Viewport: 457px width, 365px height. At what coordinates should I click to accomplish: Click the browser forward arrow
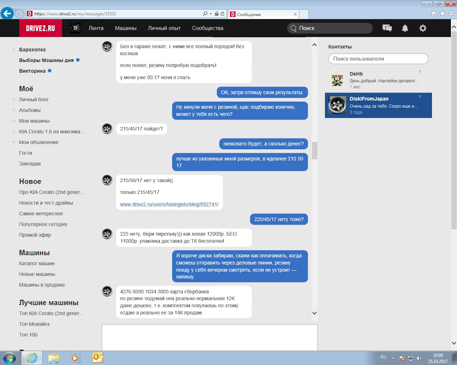(x=19, y=13)
